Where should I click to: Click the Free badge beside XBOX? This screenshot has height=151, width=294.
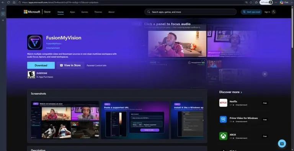pyautogui.click(x=265, y=136)
